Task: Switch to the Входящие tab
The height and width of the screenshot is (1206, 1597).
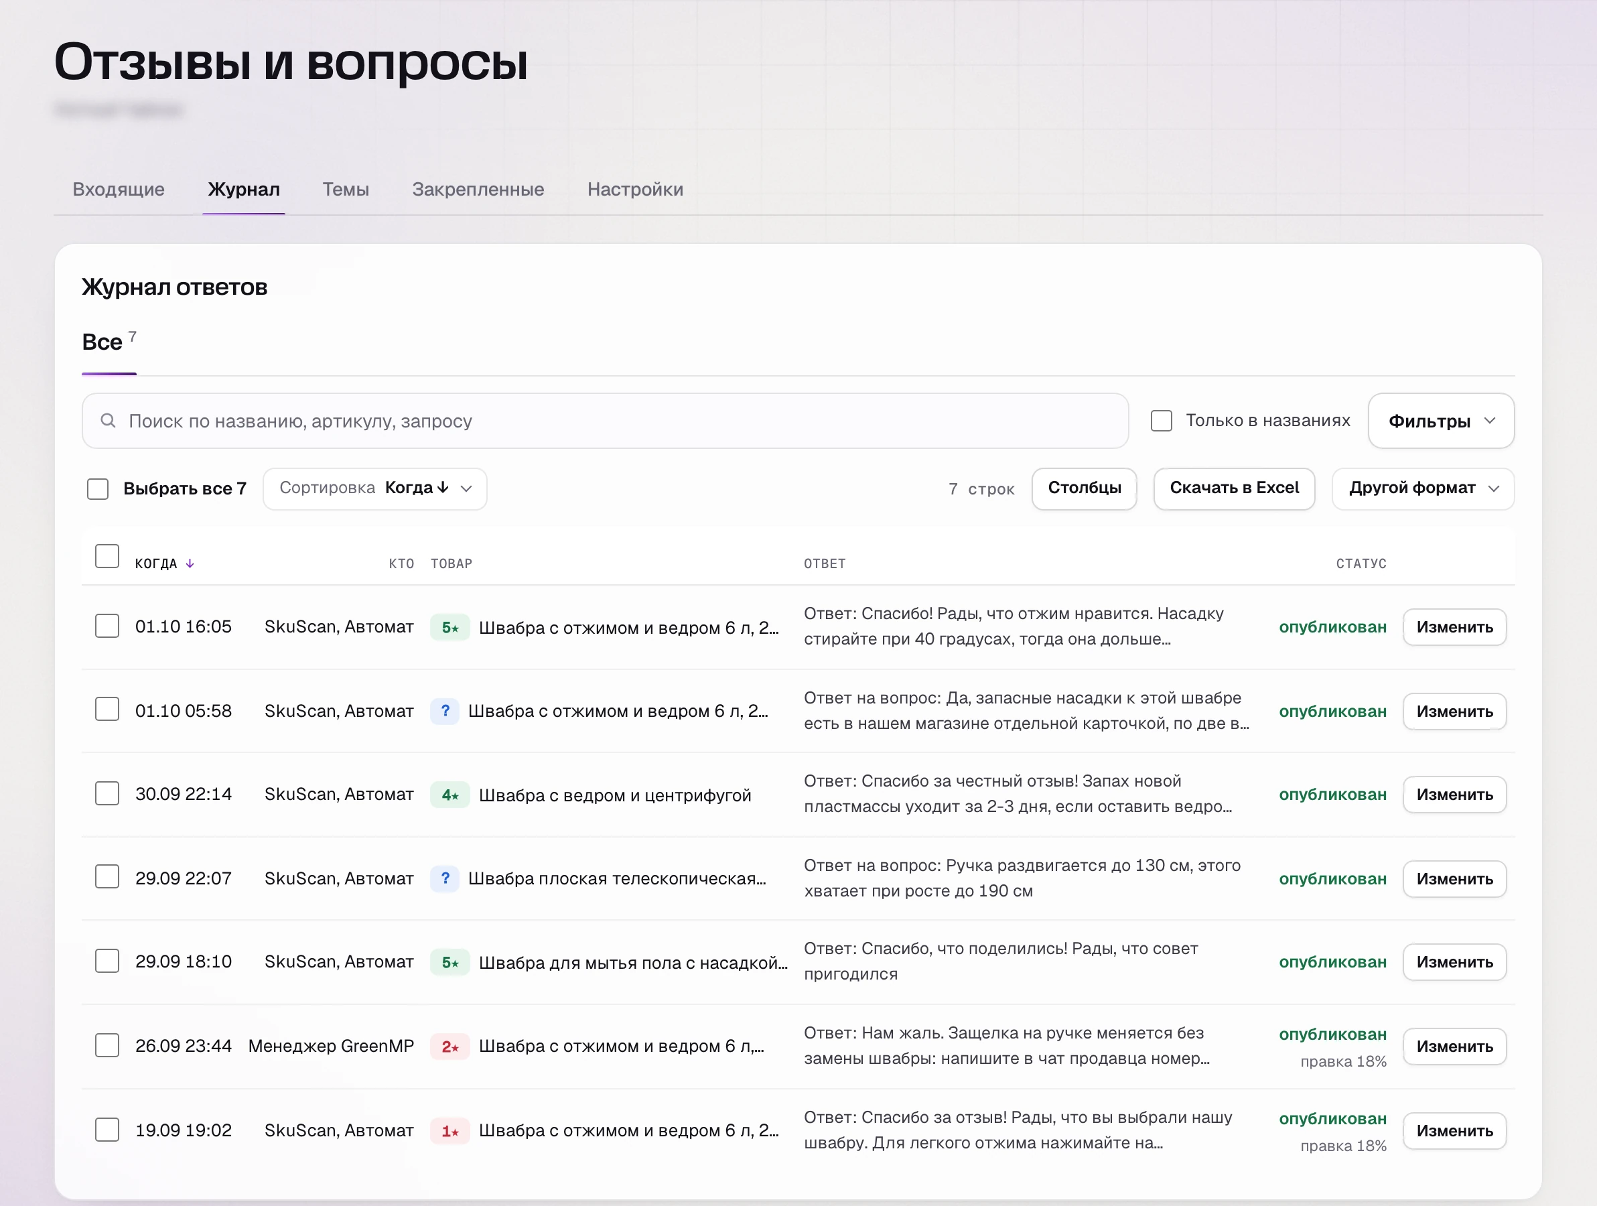Action: (x=119, y=189)
